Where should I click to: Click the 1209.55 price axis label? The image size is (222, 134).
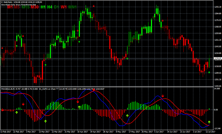click(x=218, y=73)
